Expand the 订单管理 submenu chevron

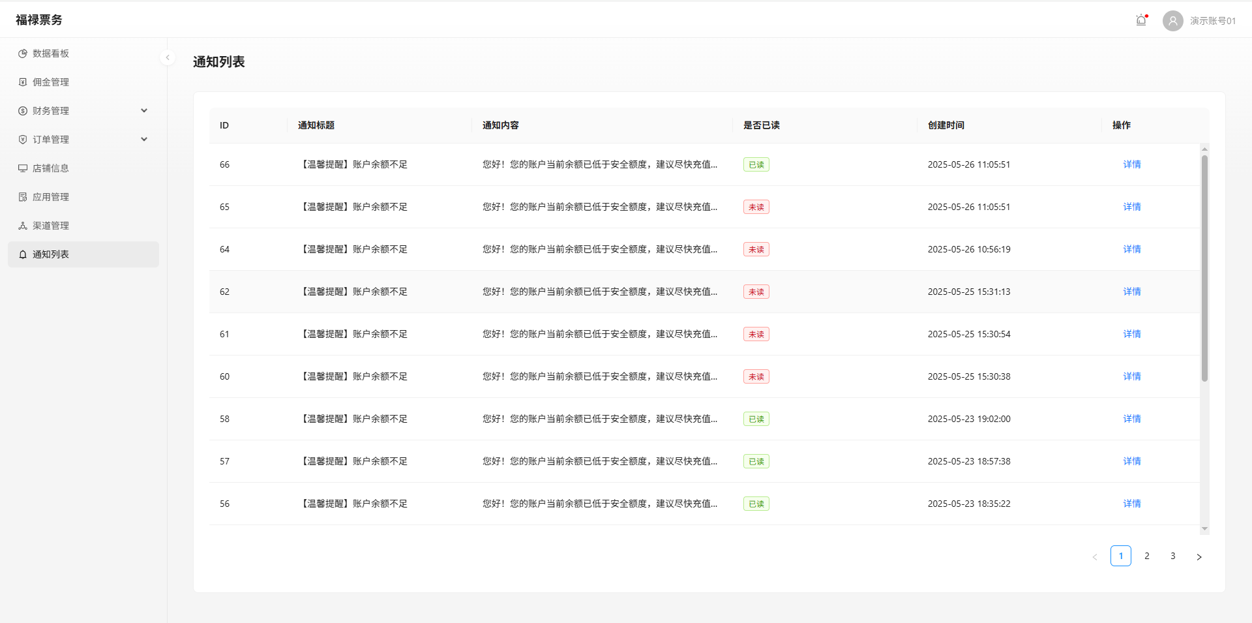[x=144, y=140]
